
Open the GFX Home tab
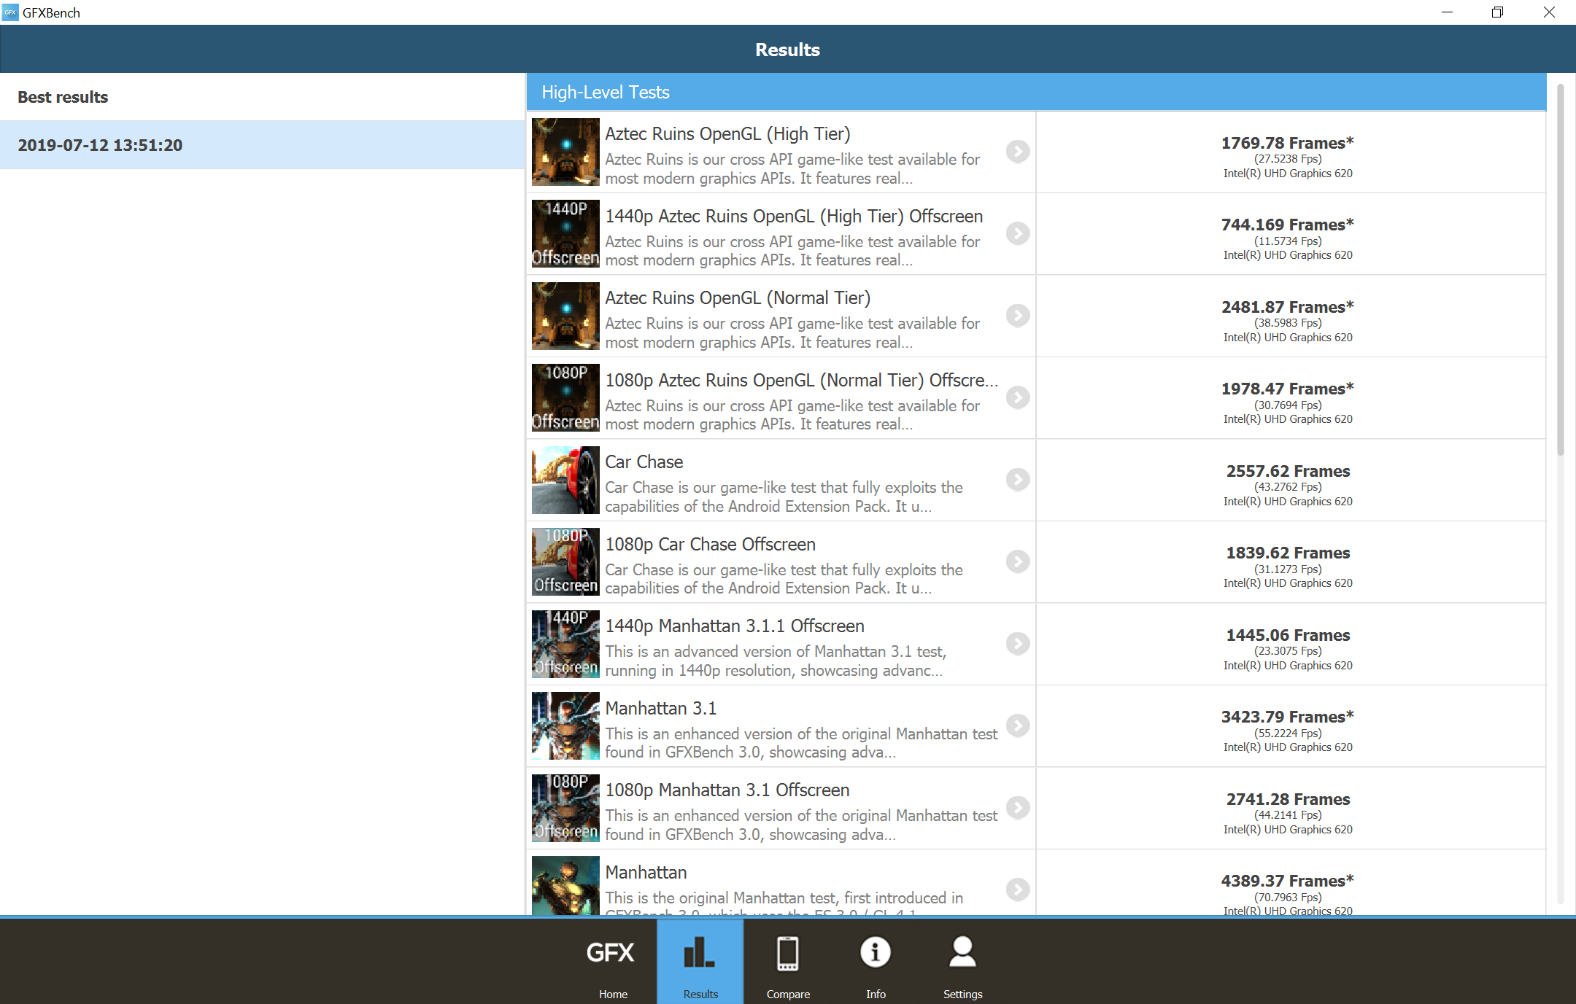(613, 961)
